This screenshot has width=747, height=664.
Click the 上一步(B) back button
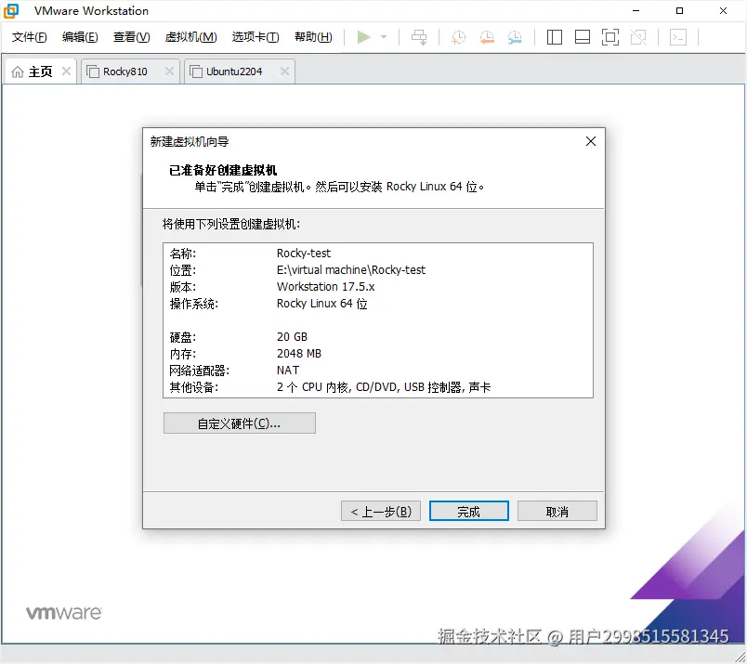tap(381, 511)
